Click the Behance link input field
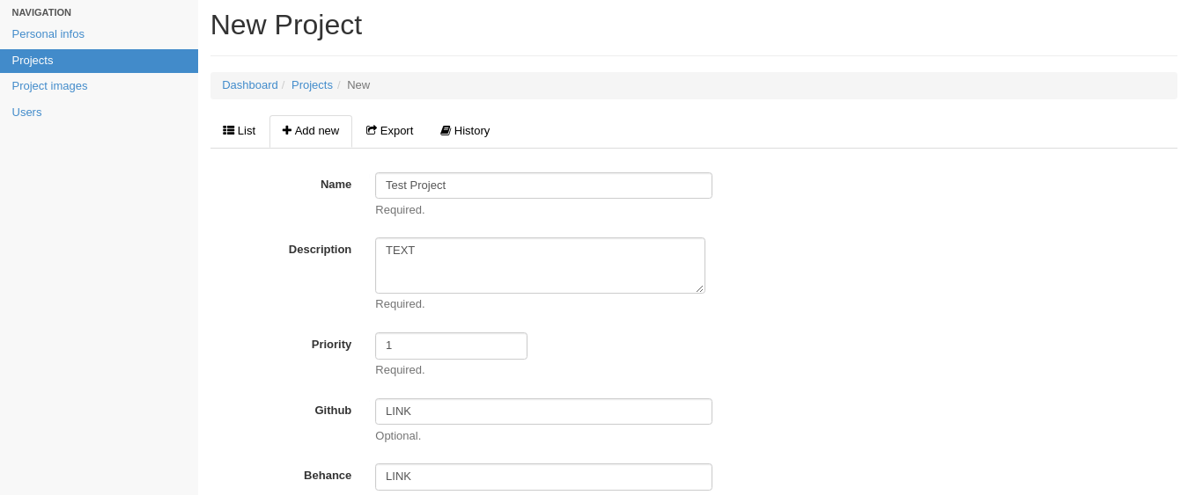The width and height of the screenshot is (1188, 495). click(543, 477)
